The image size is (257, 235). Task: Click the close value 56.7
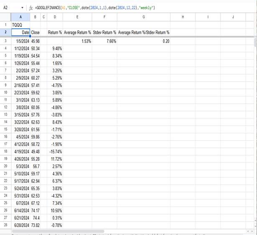pyautogui.click(x=35, y=167)
